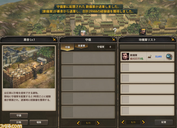Switch to the 支援軍 tab
Viewport: 177px width, 128px height.
tap(81, 46)
